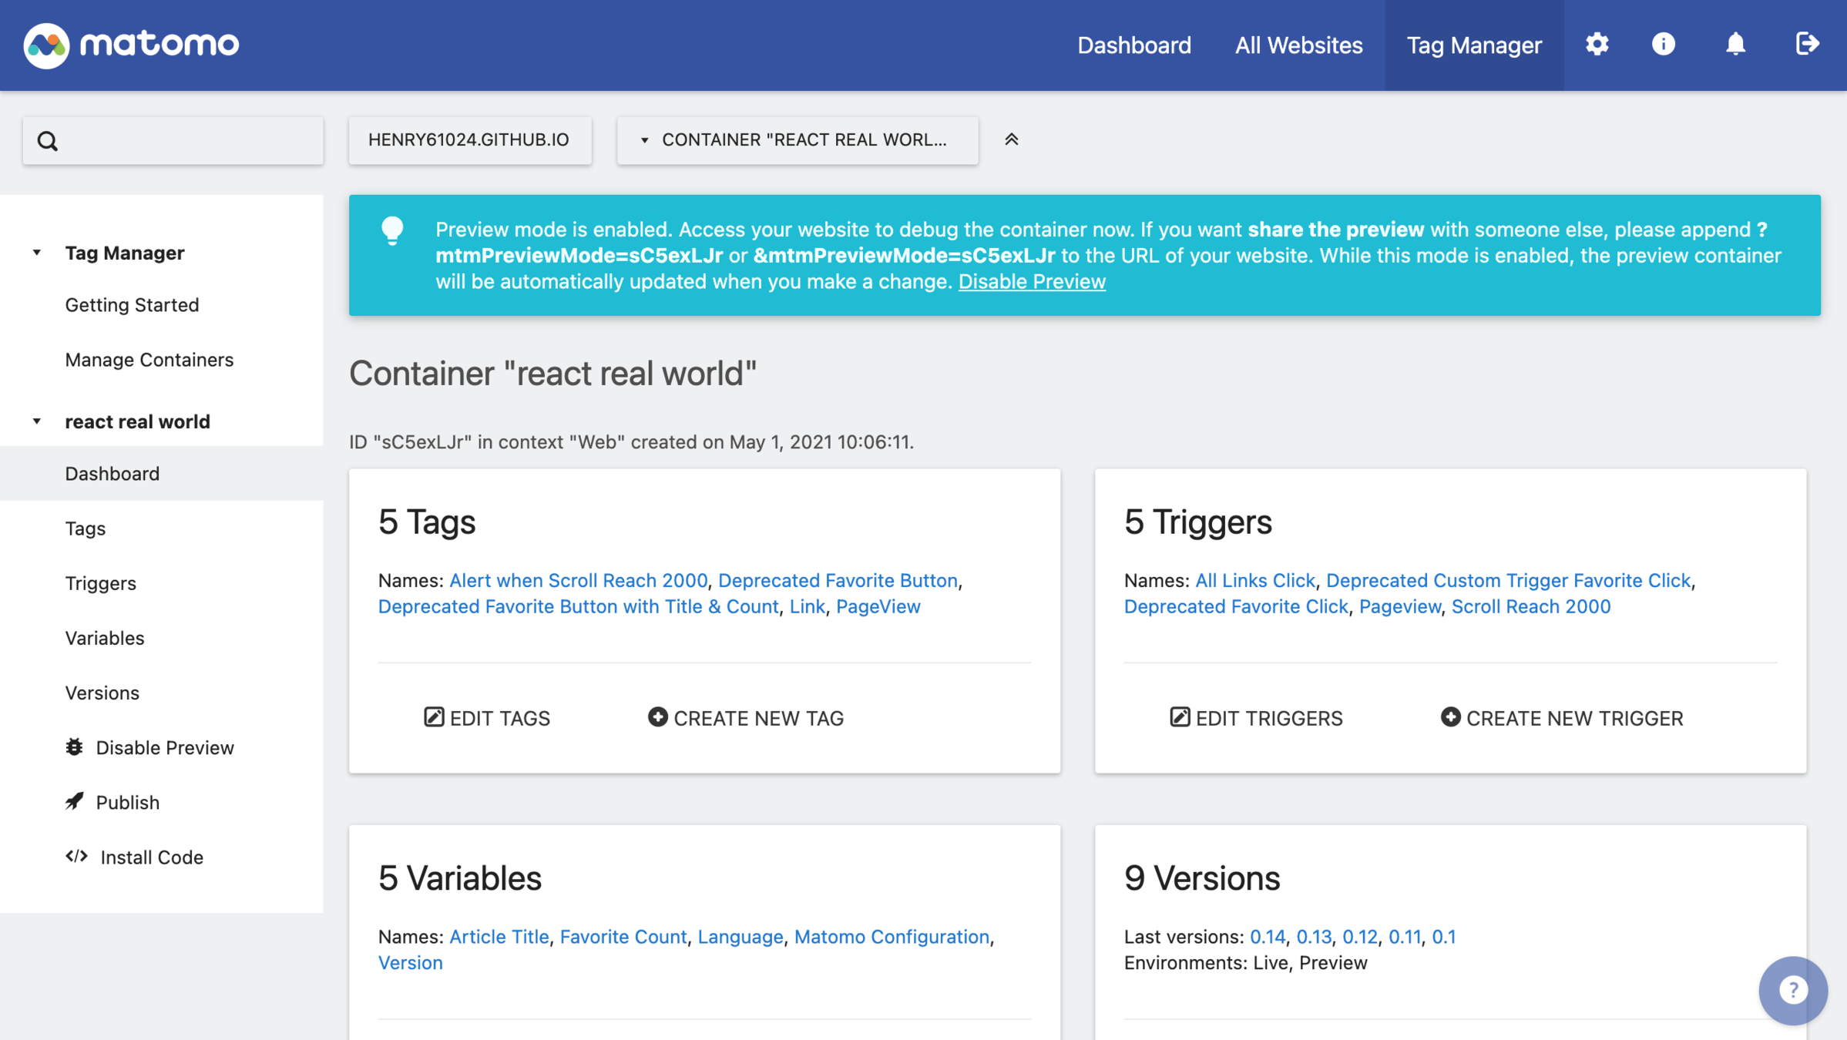This screenshot has width=1847, height=1040.
Task: Collapse the top selector bar chevrons
Action: (x=1011, y=139)
